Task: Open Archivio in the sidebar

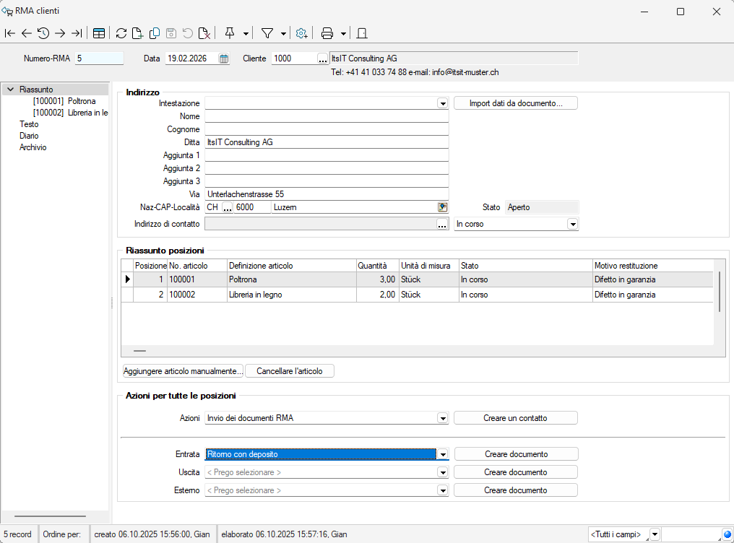Action: (x=33, y=147)
